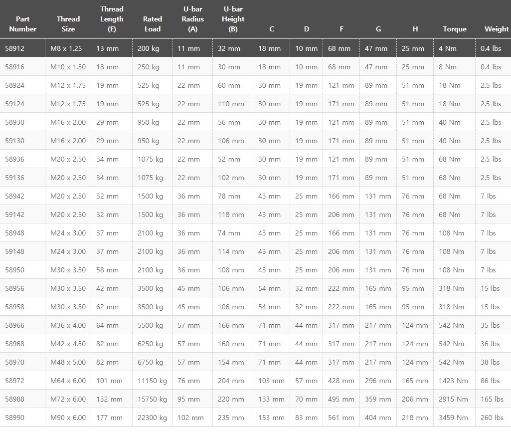Image resolution: width=511 pixels, height=433 pixels.
Task: Select part number 58966
Action: pyautogui.click(x=14, y=325)
